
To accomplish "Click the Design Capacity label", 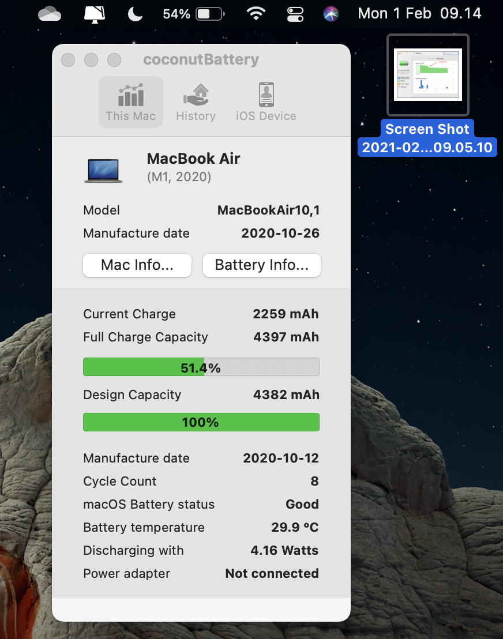I will 132,395.
